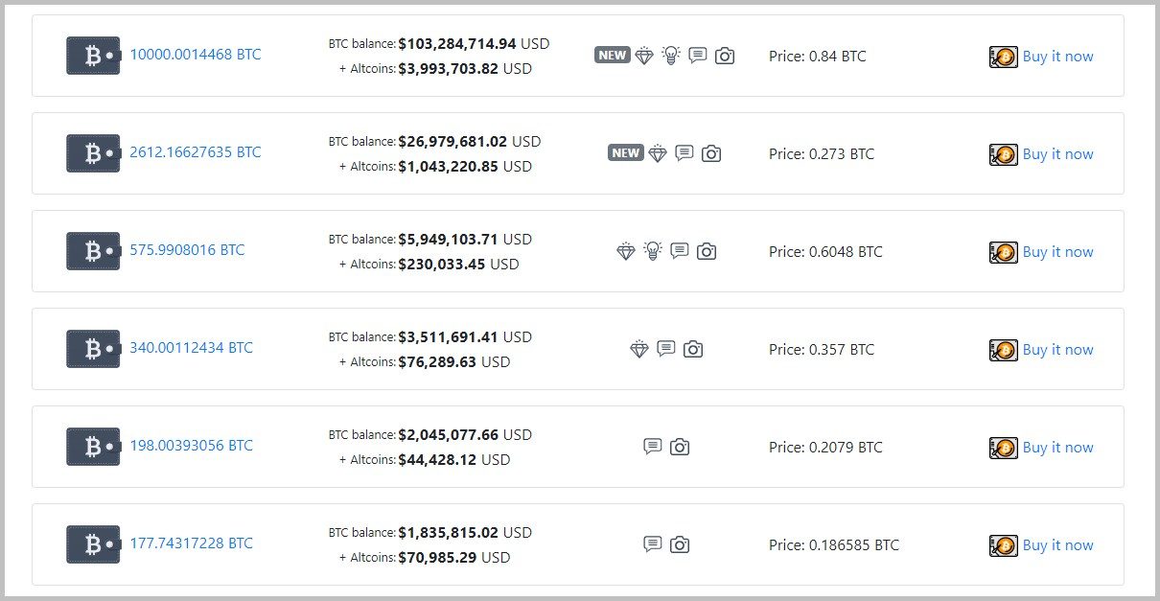Image resolution: width=1160 pixels, height=601 pixels.
Task: Open the 2612.16627635 BTC wallet link
Action: 195,152
